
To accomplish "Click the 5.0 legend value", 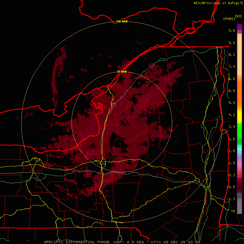I will coord(232,103).
